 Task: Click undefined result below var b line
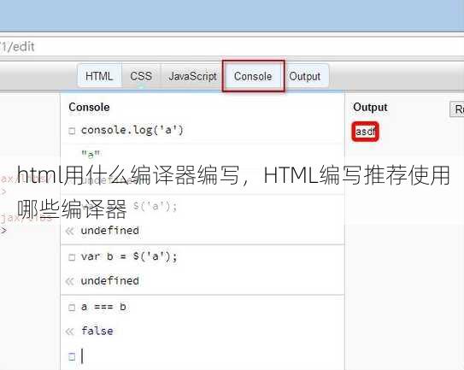[109, 281]
